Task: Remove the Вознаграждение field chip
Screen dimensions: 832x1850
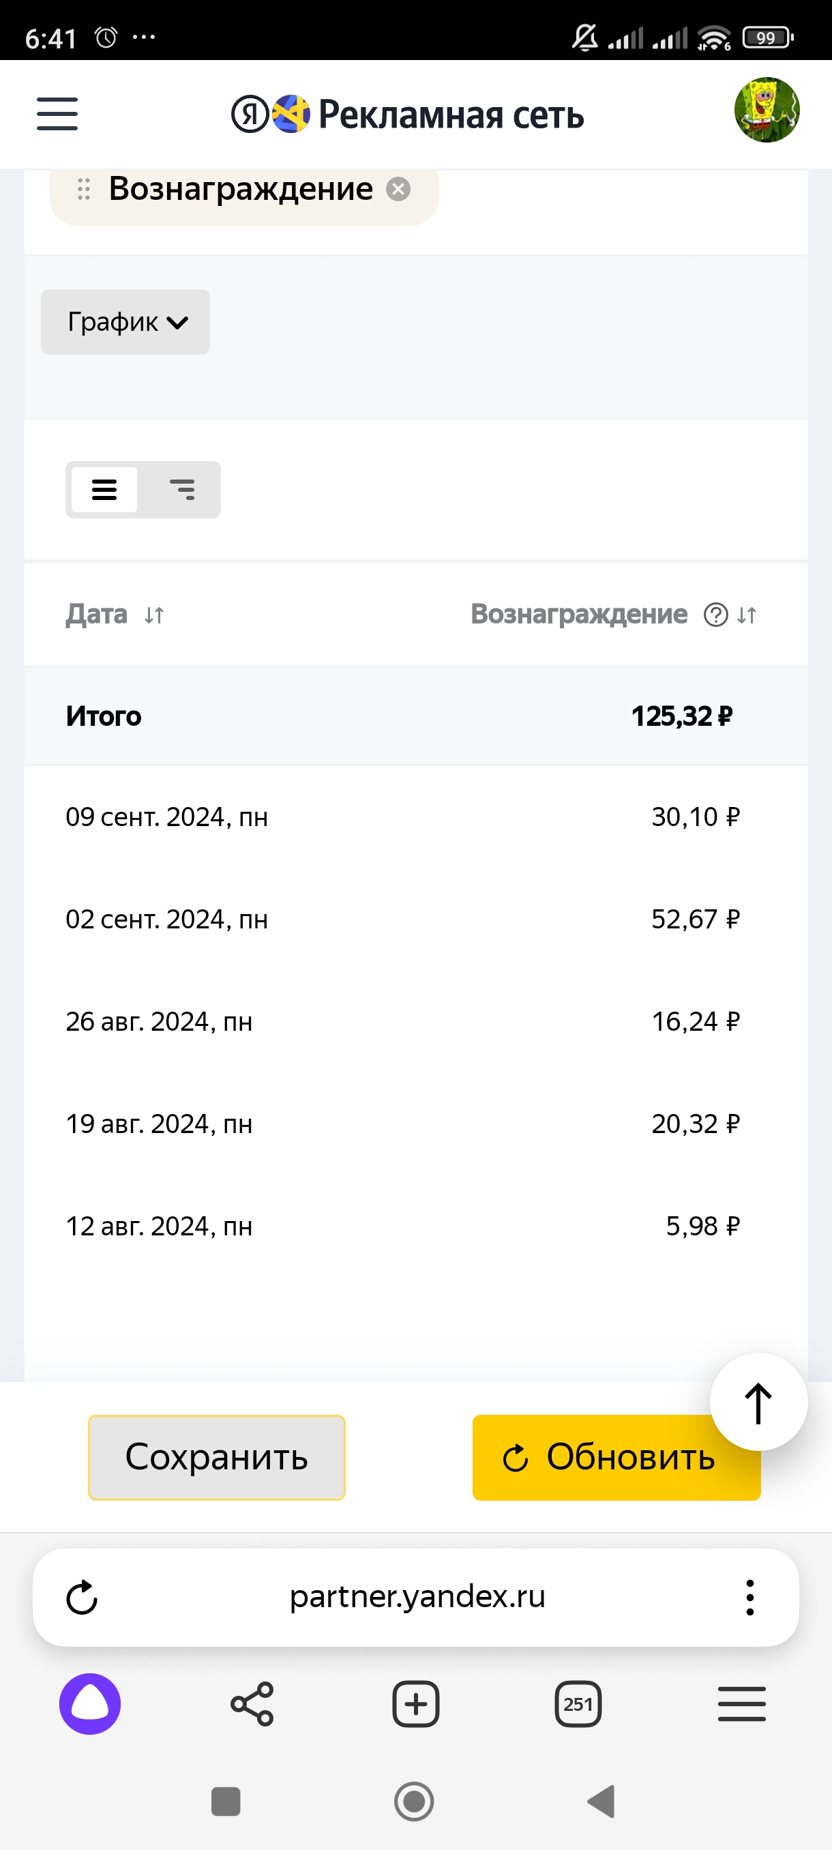Action: [x=398, y=189]
